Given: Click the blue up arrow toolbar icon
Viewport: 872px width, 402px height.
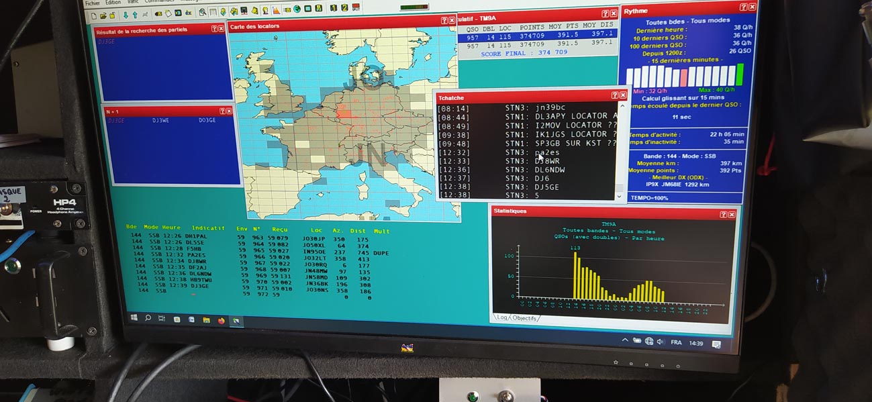Looking at the screenshot, I should point(134,13).
